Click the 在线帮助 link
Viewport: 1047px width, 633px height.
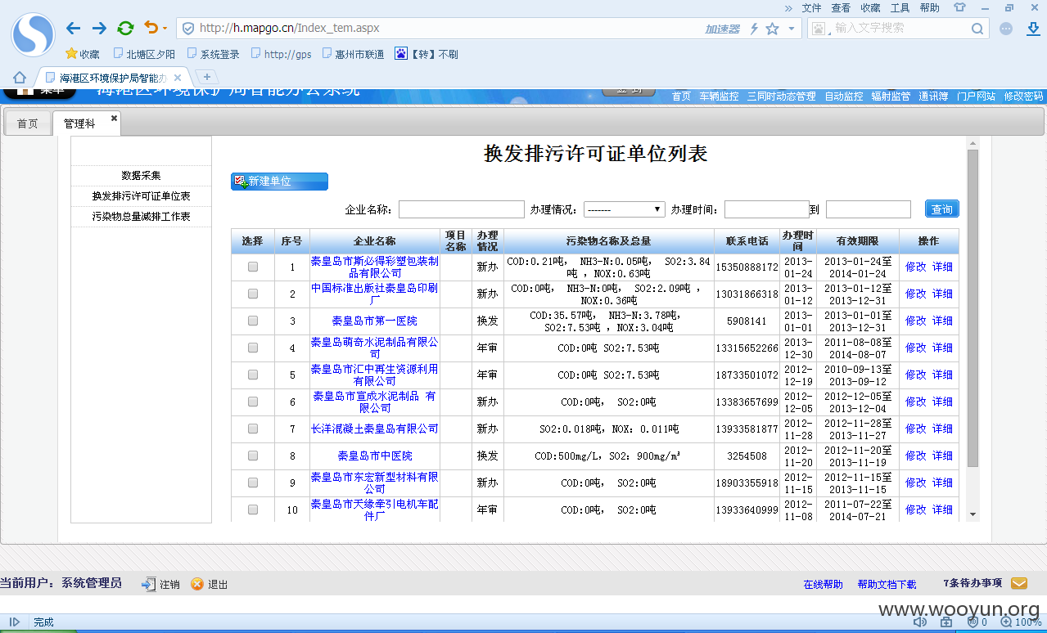coord(823,584)
